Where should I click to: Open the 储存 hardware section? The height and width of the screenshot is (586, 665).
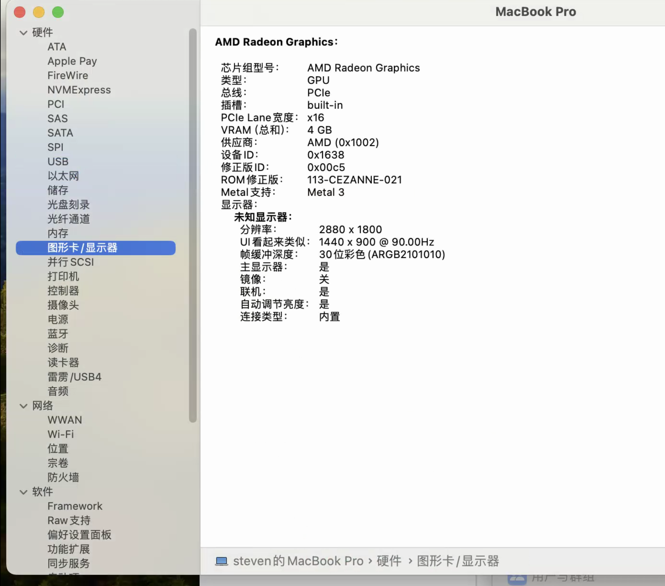click(x=58, y=190)
